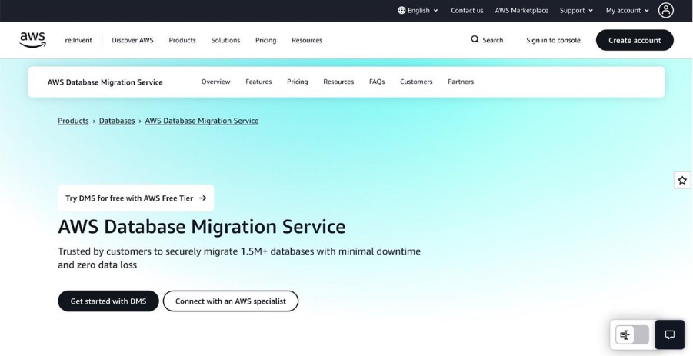Screen dimensions: 693x356
Task: Click Sign in to console
Action: (x=553, y=40)
